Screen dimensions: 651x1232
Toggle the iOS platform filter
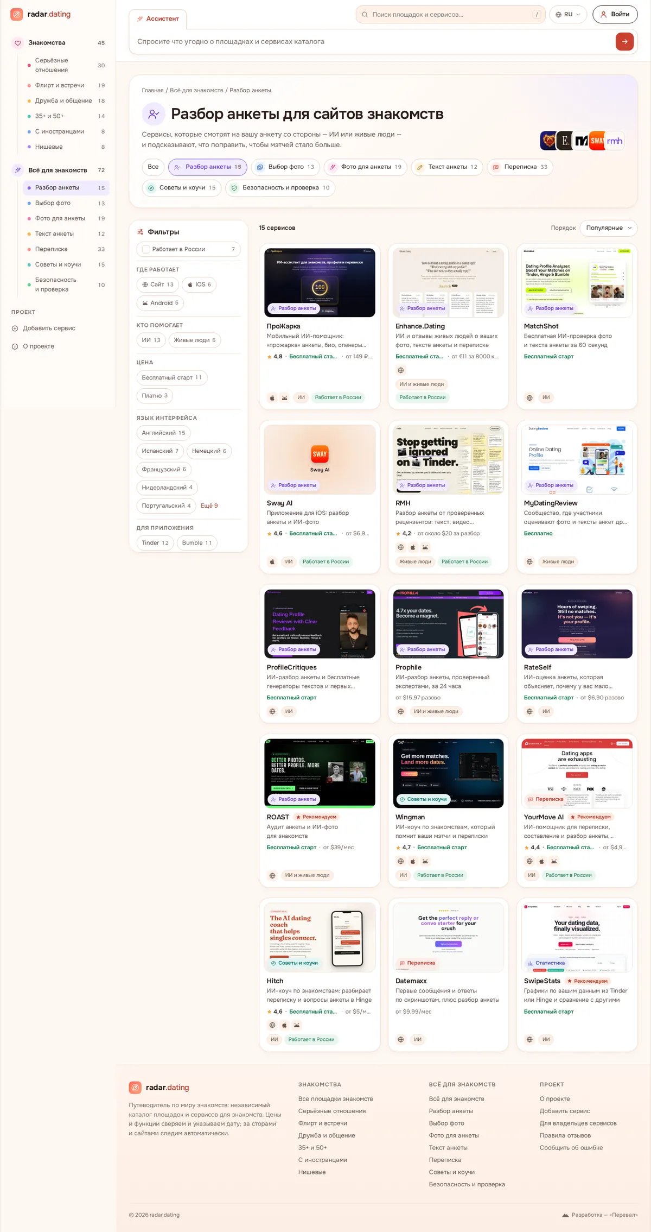tap(199, 285)
